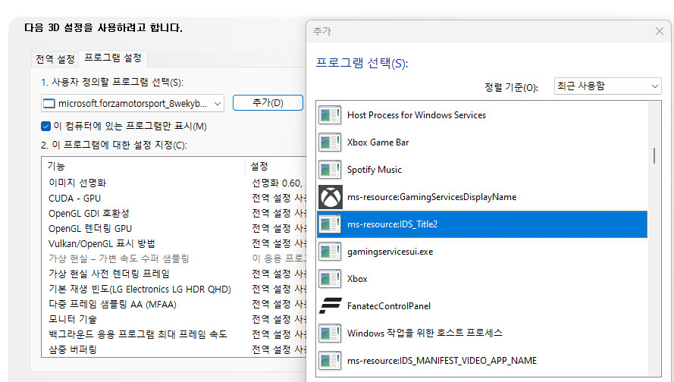This screenshot has width=674, height=382.
Task: Select ms-resource:GamingServicesDisplayName entry
Action: pos(482,197)
